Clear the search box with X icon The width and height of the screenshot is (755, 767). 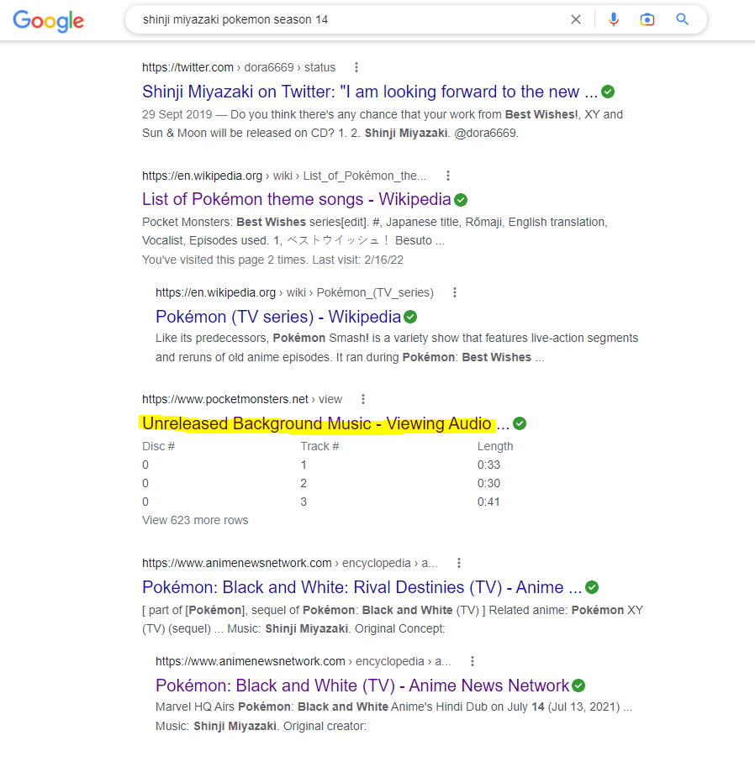[x=576, y=19]
